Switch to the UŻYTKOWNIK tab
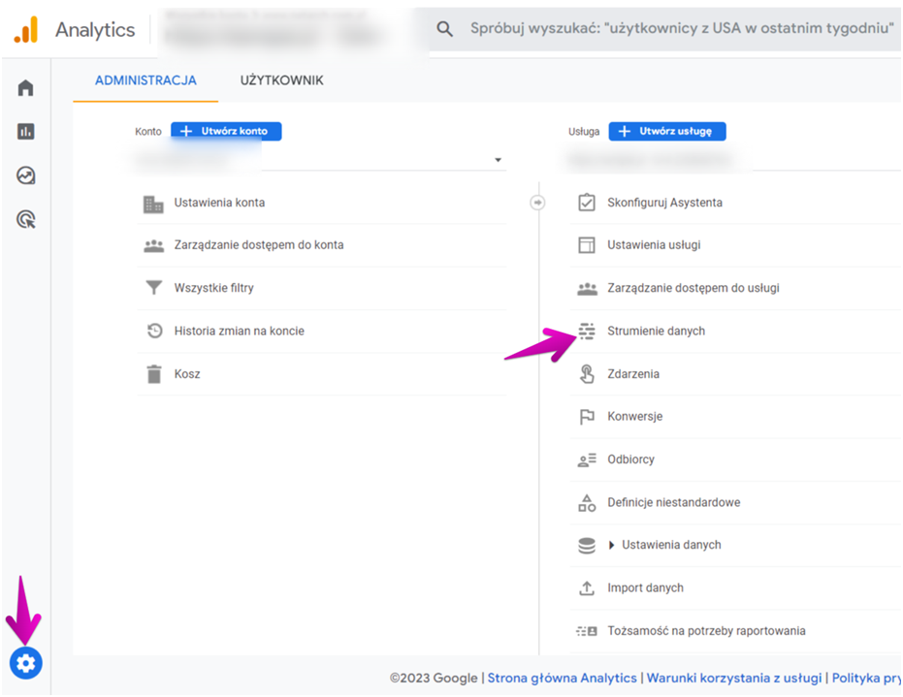This screenshot has width=903, height=697. point(281,80)
